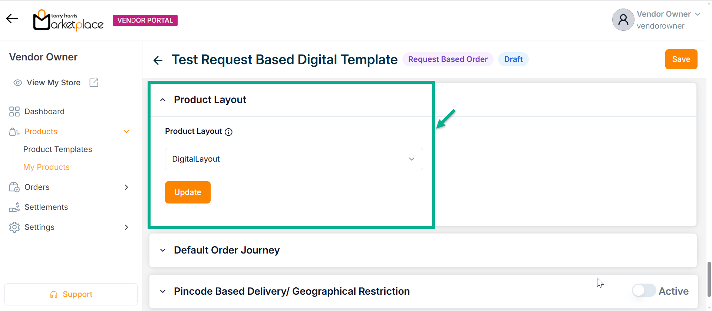Expand the Default Order Journey section
This screenshot has height=311, width=712.
point(163,250)
